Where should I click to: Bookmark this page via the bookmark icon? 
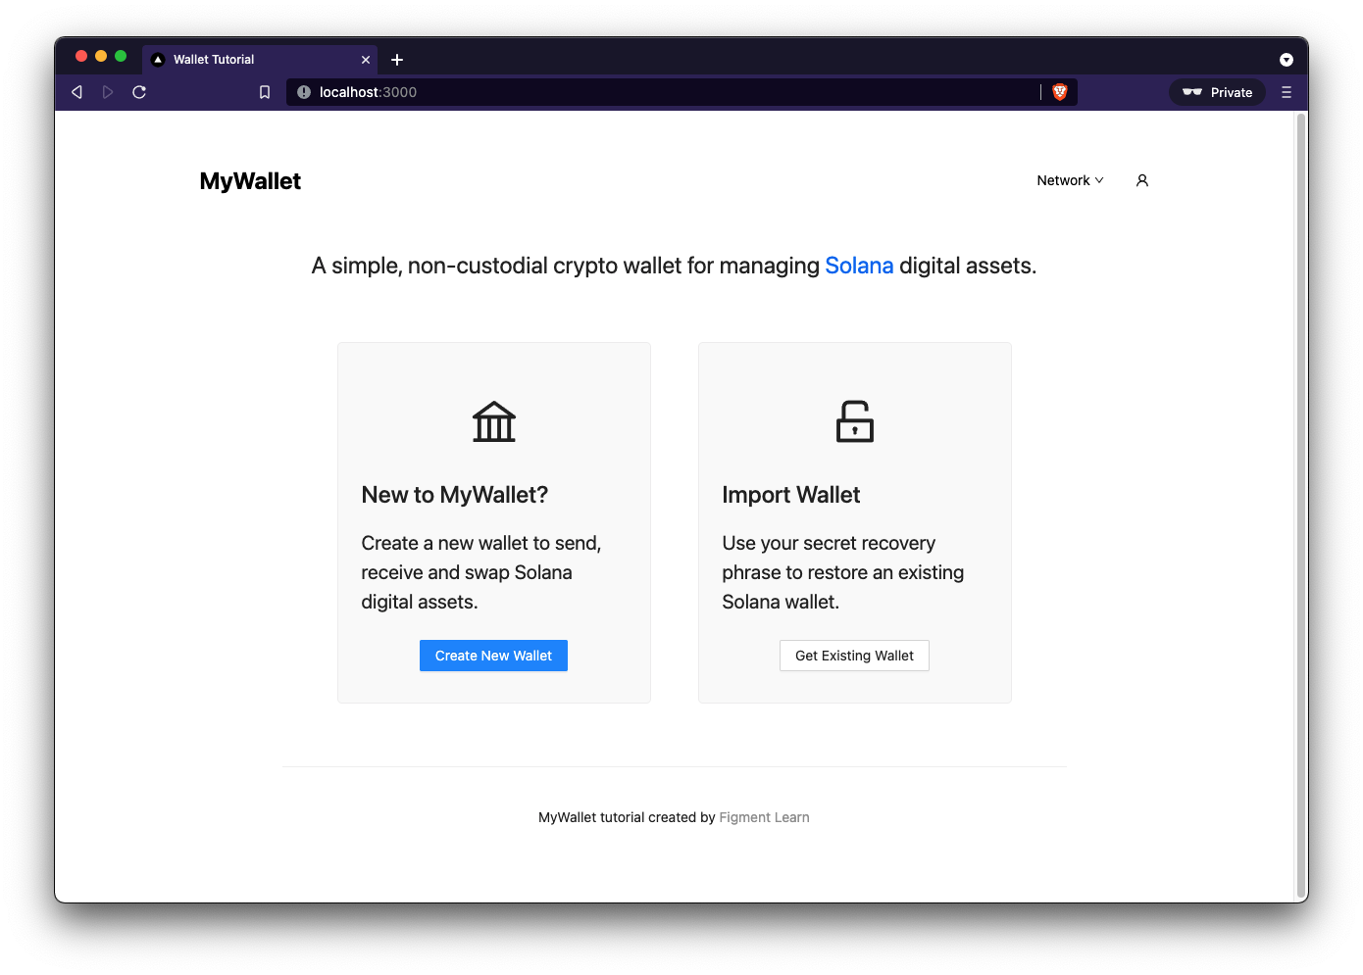pos(265,92)
